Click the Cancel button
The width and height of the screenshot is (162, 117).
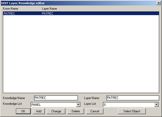pos(95,111)
